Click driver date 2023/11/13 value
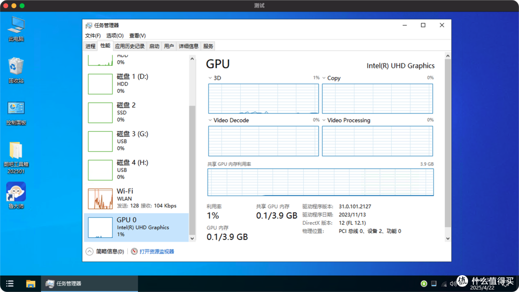519x292 pixels. coord(352,215)
